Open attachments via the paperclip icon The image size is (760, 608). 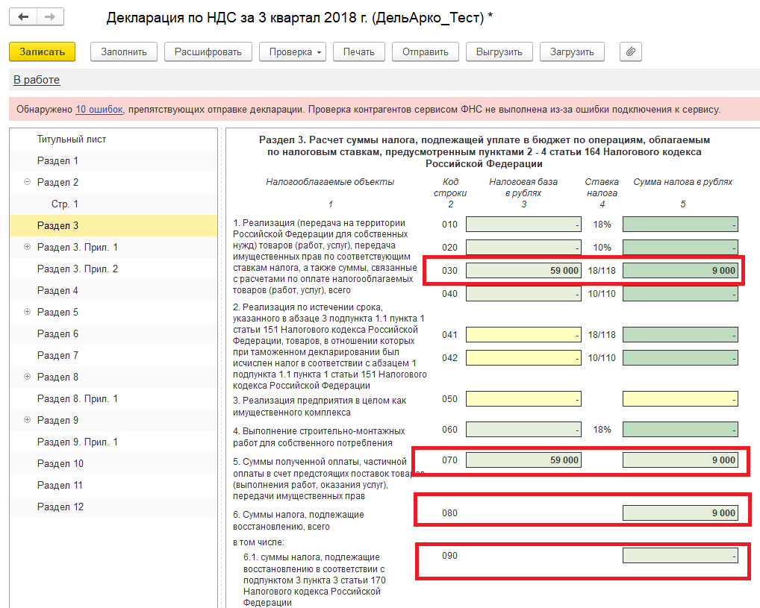pyautogui.click(x=631, y=51)
